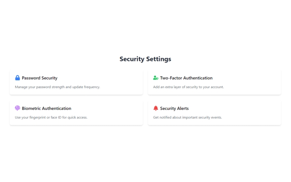Open the Security Alerts card

tap(214, 113)
